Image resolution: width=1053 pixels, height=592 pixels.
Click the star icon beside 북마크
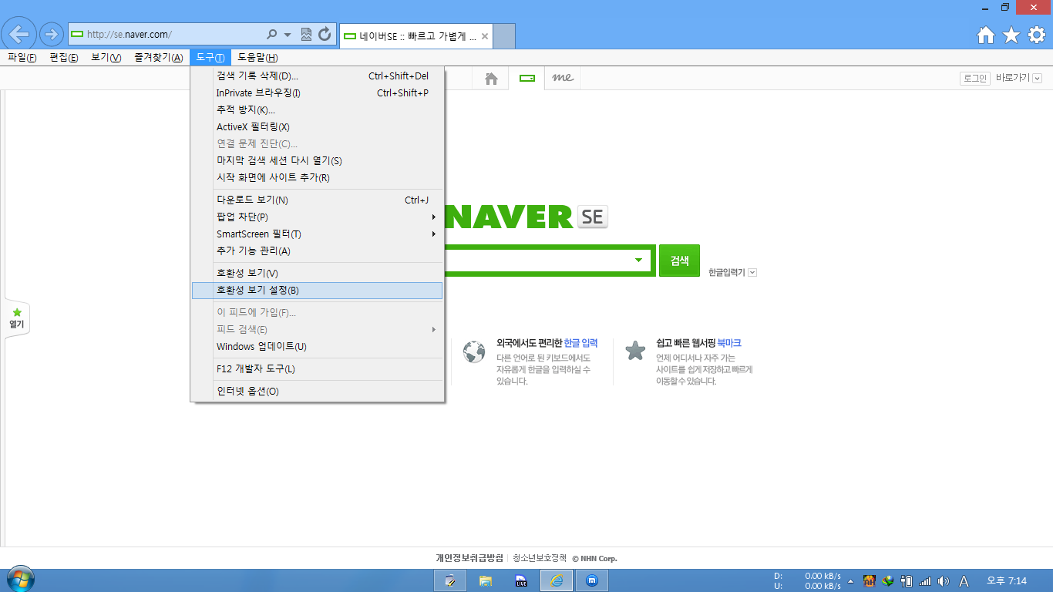635,351
